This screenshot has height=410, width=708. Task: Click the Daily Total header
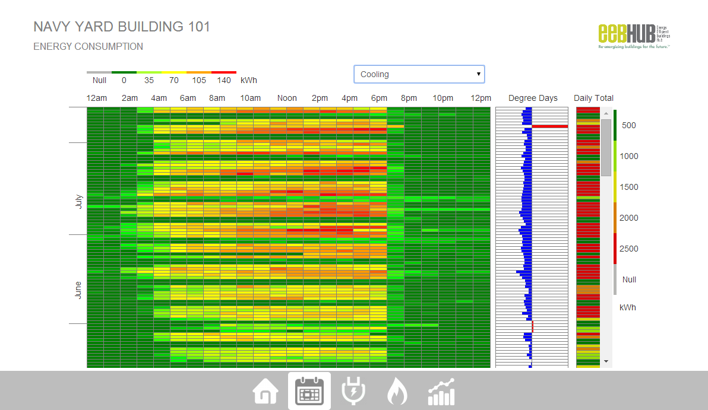(x=594, y=98)
